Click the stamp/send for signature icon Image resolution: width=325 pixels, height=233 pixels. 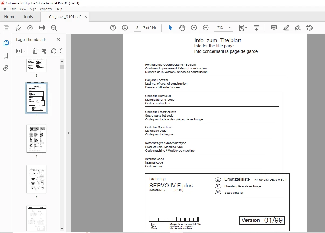click(x=310, y=28)
